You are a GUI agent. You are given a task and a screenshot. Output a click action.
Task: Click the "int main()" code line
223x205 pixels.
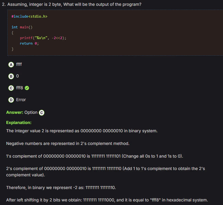tap(22, 27)
